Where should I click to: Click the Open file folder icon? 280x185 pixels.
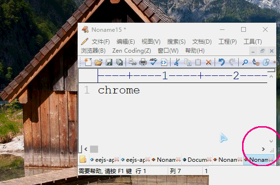point(99,62)
